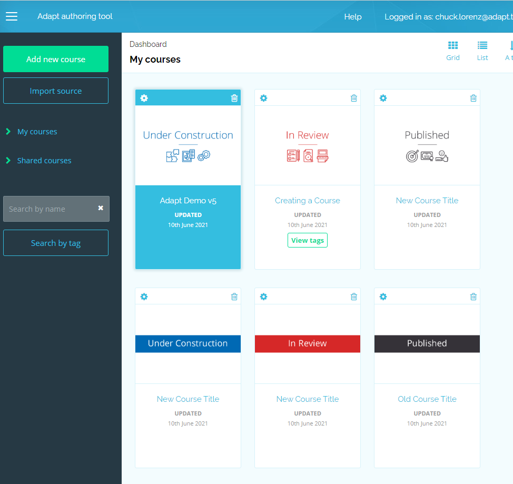This screenshot has height=484, width=513.
Task: Open New Course Title under Published icons thumbnail
Action: (427, 201)
